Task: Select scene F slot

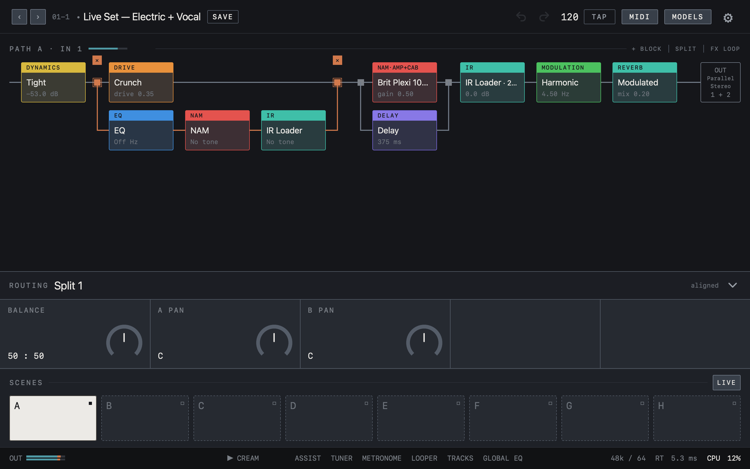Action: 513,418
